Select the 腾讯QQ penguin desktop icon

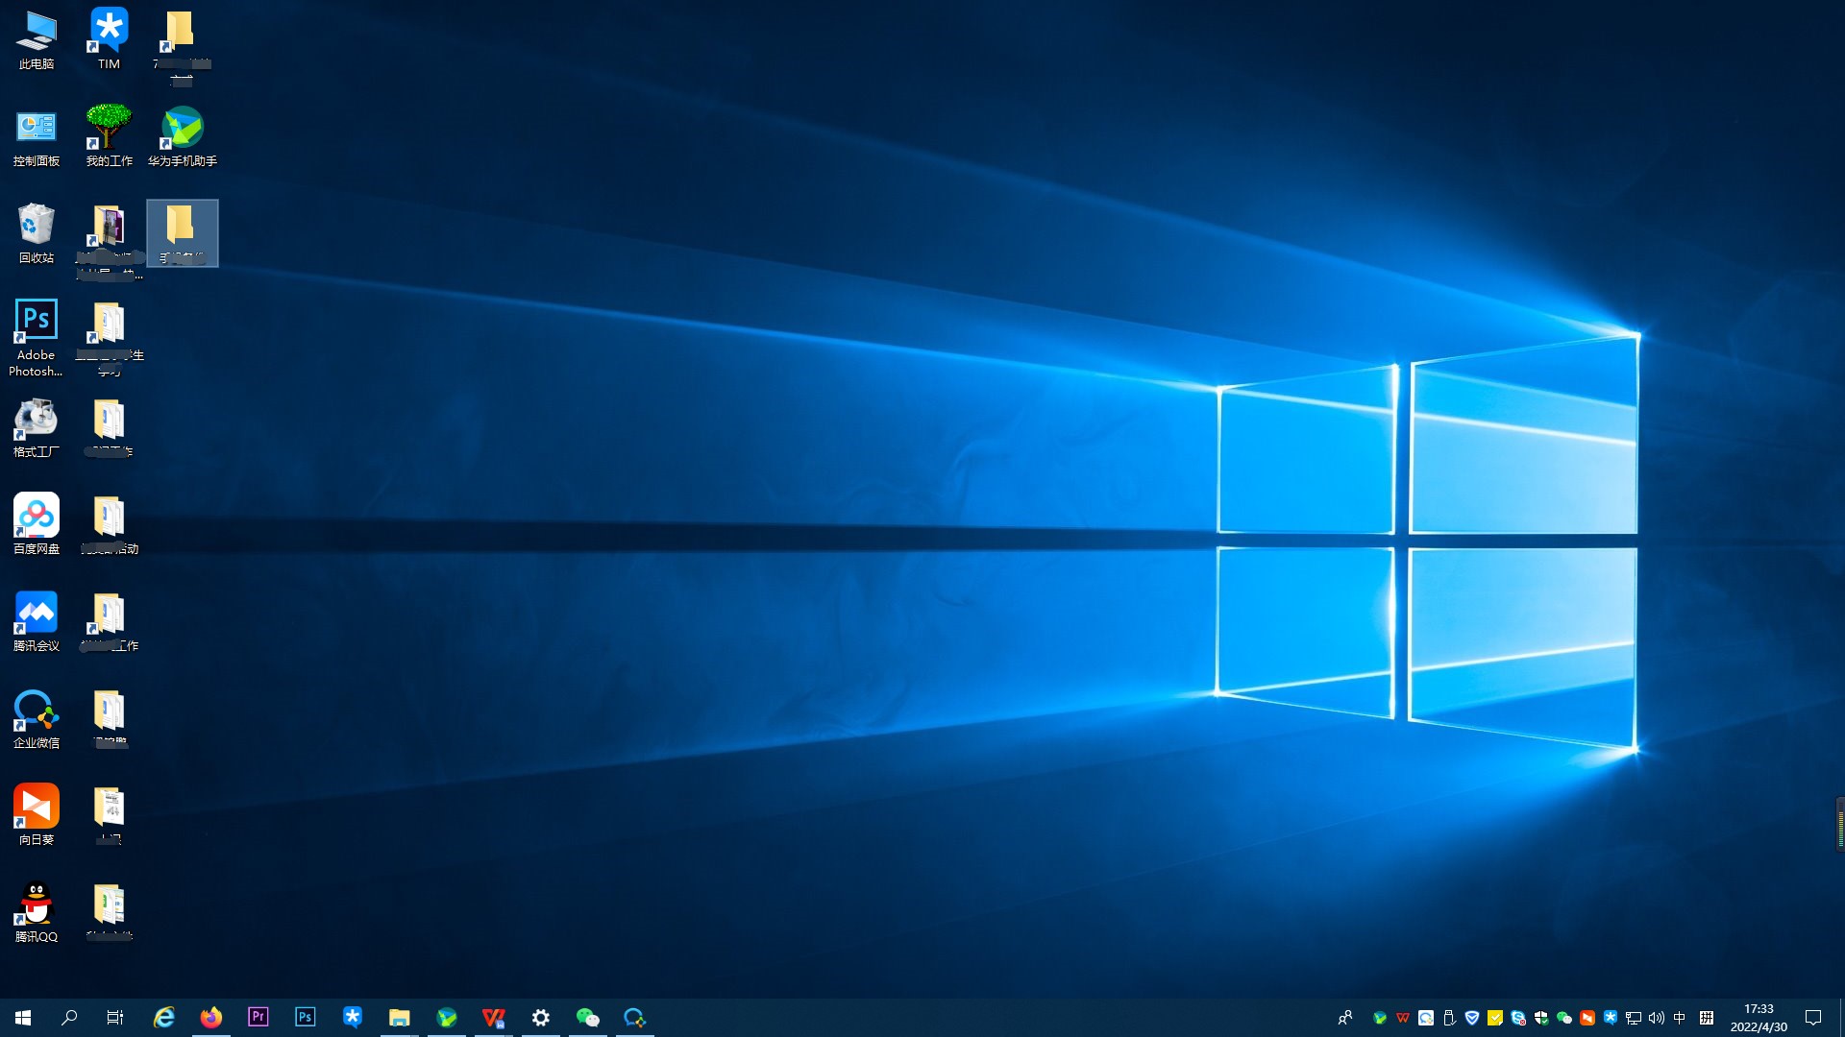[x=37, y=912]
